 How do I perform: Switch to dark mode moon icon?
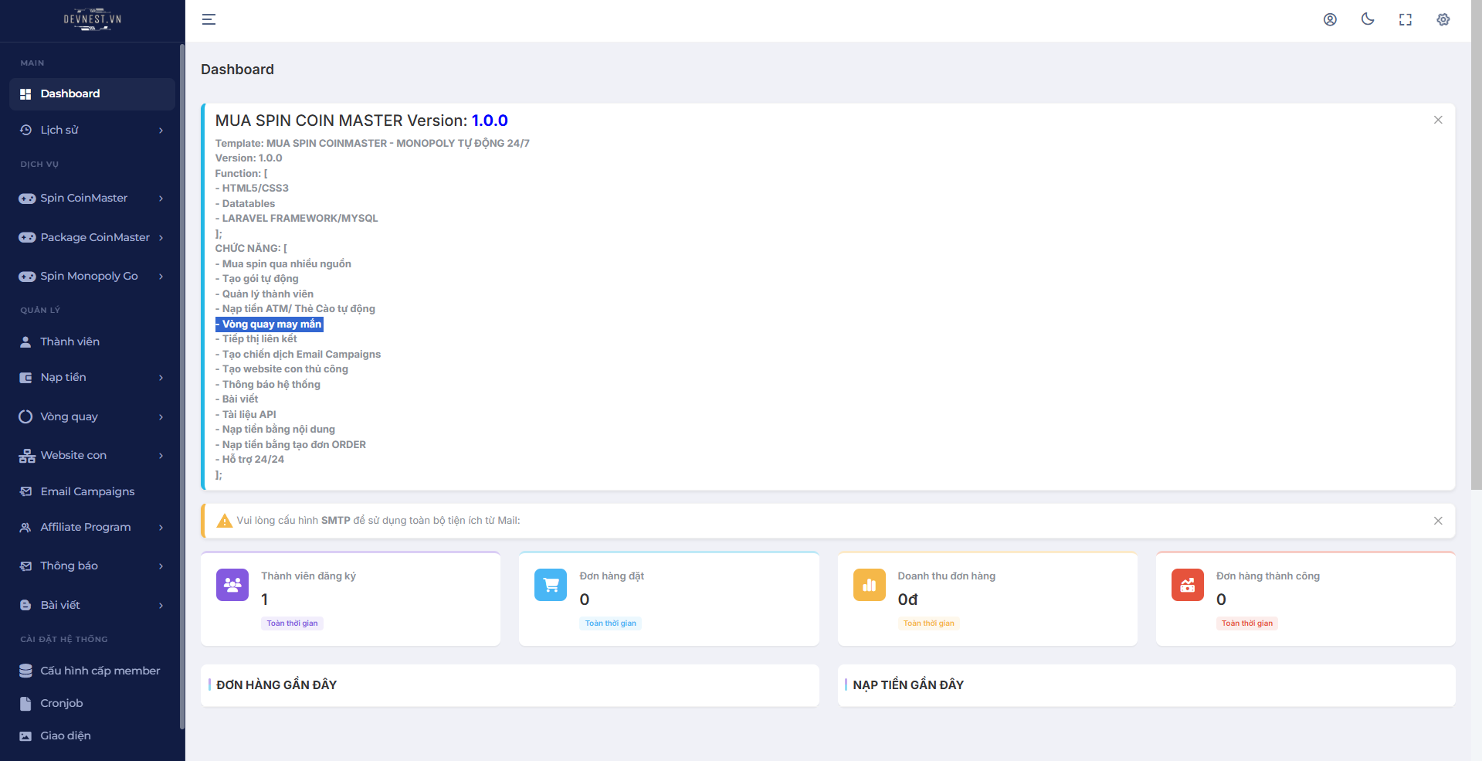[x=1368, y=19]
